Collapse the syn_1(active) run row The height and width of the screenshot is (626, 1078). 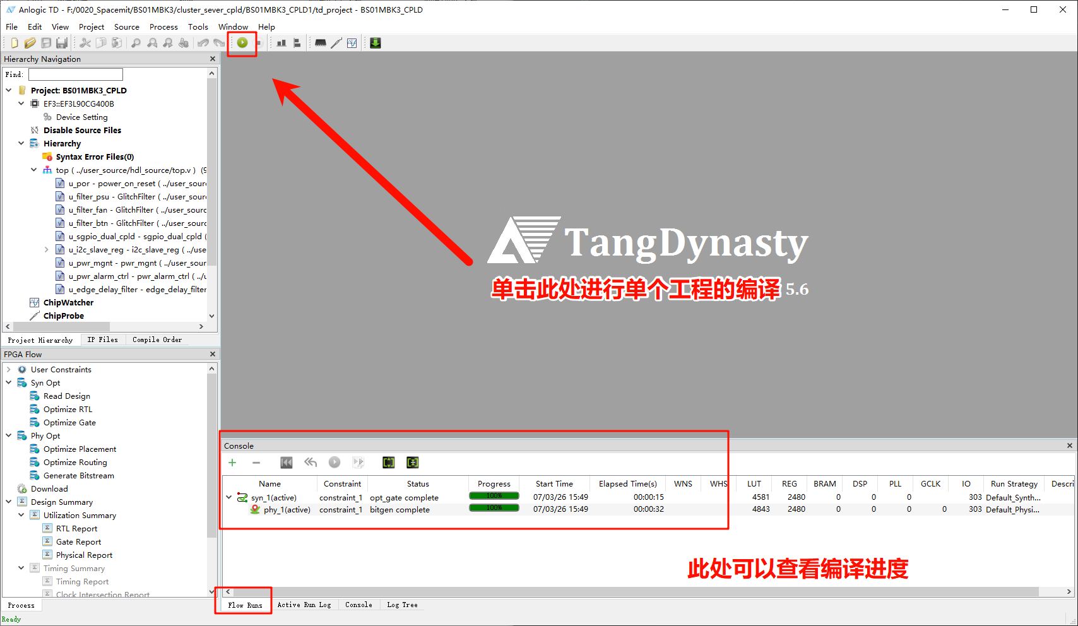pyautogui.click(x=229, y=497)
